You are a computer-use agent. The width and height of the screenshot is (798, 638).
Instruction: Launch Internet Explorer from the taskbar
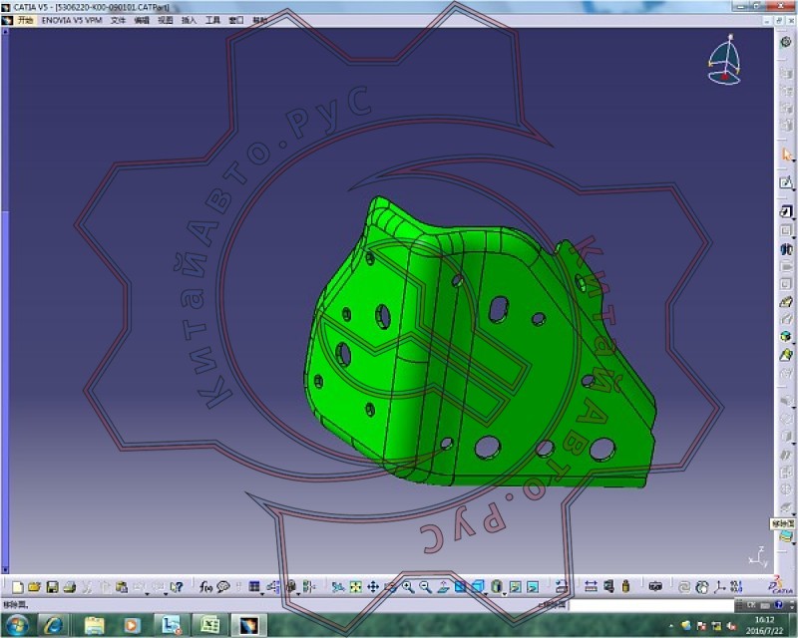coord(53,625)
